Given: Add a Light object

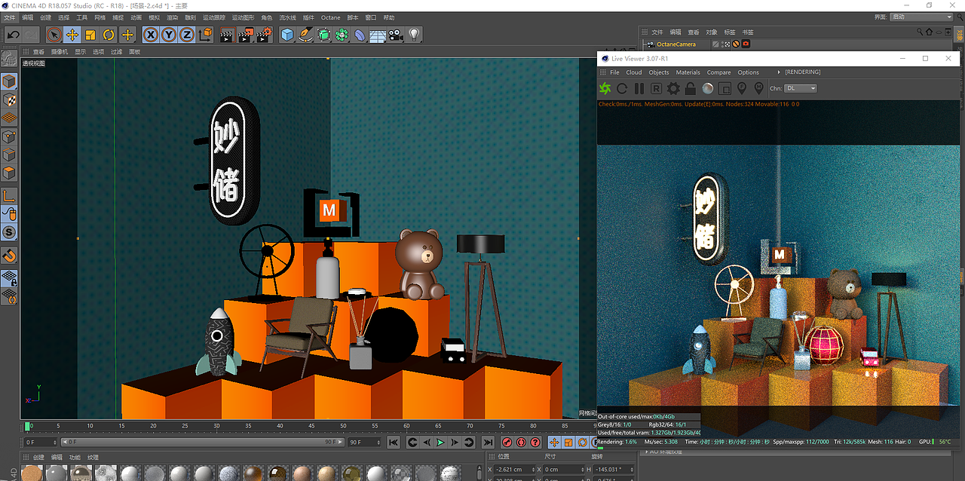Looking at the screenshot, I should point(414,35).
